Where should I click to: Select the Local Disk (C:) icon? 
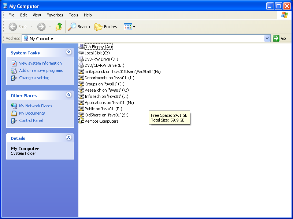tap(81, 53)
